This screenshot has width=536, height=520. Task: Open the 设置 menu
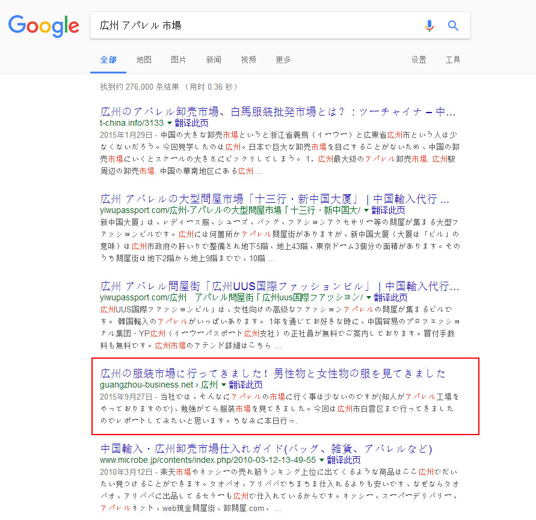tap(419, 60)
